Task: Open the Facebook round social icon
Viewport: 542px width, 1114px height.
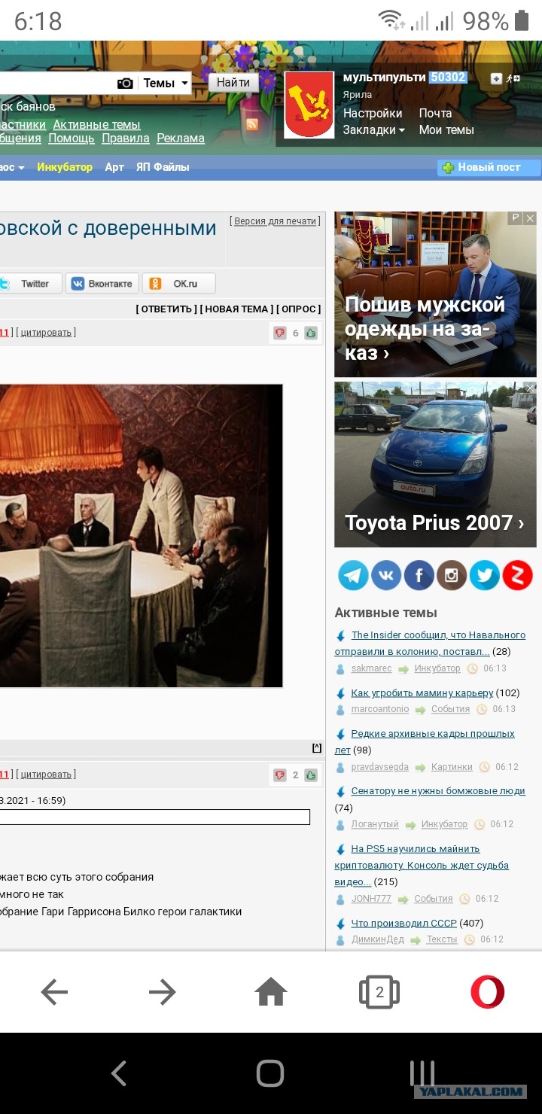Action: pyautogui.click(x=419, y=576)
